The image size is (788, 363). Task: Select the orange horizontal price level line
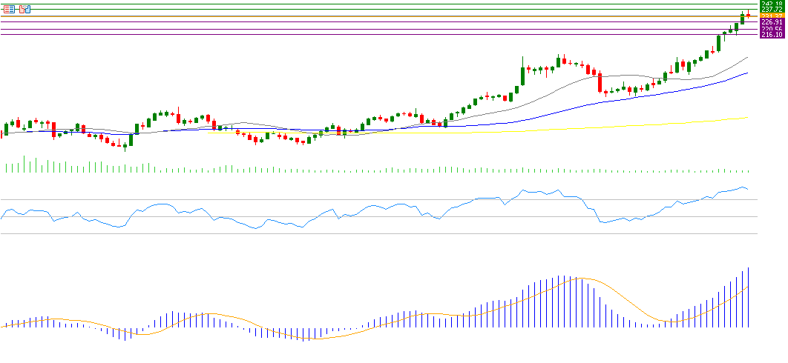pos(371,16)
